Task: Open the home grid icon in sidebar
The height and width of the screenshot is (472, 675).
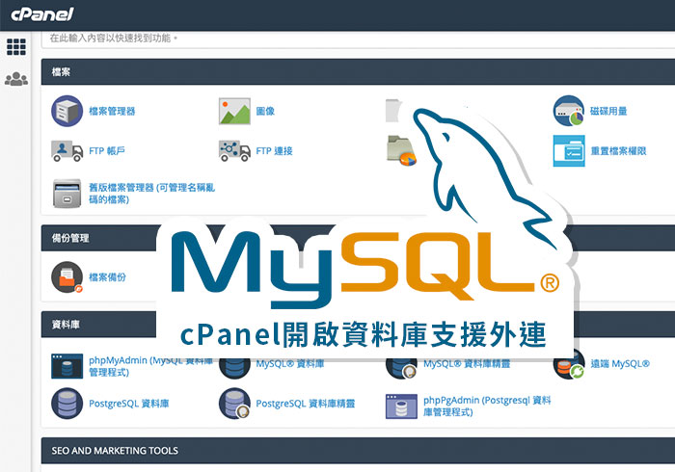Action: pos(16,47)
